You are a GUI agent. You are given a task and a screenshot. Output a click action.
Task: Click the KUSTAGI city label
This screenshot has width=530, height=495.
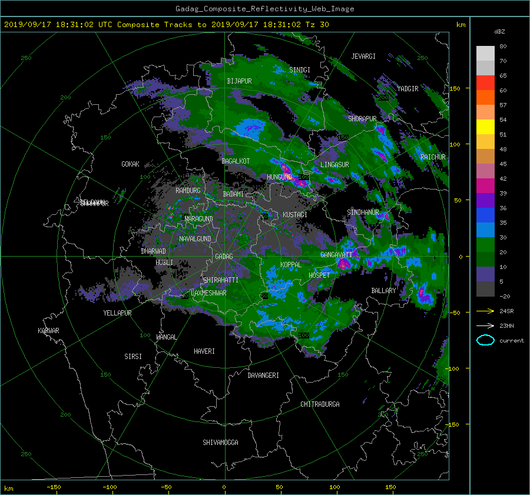[295, 215]
